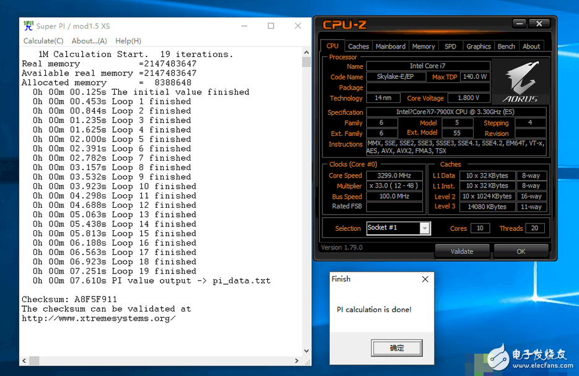
Task: Switch to the Caches tab
Action: (358, 45)
